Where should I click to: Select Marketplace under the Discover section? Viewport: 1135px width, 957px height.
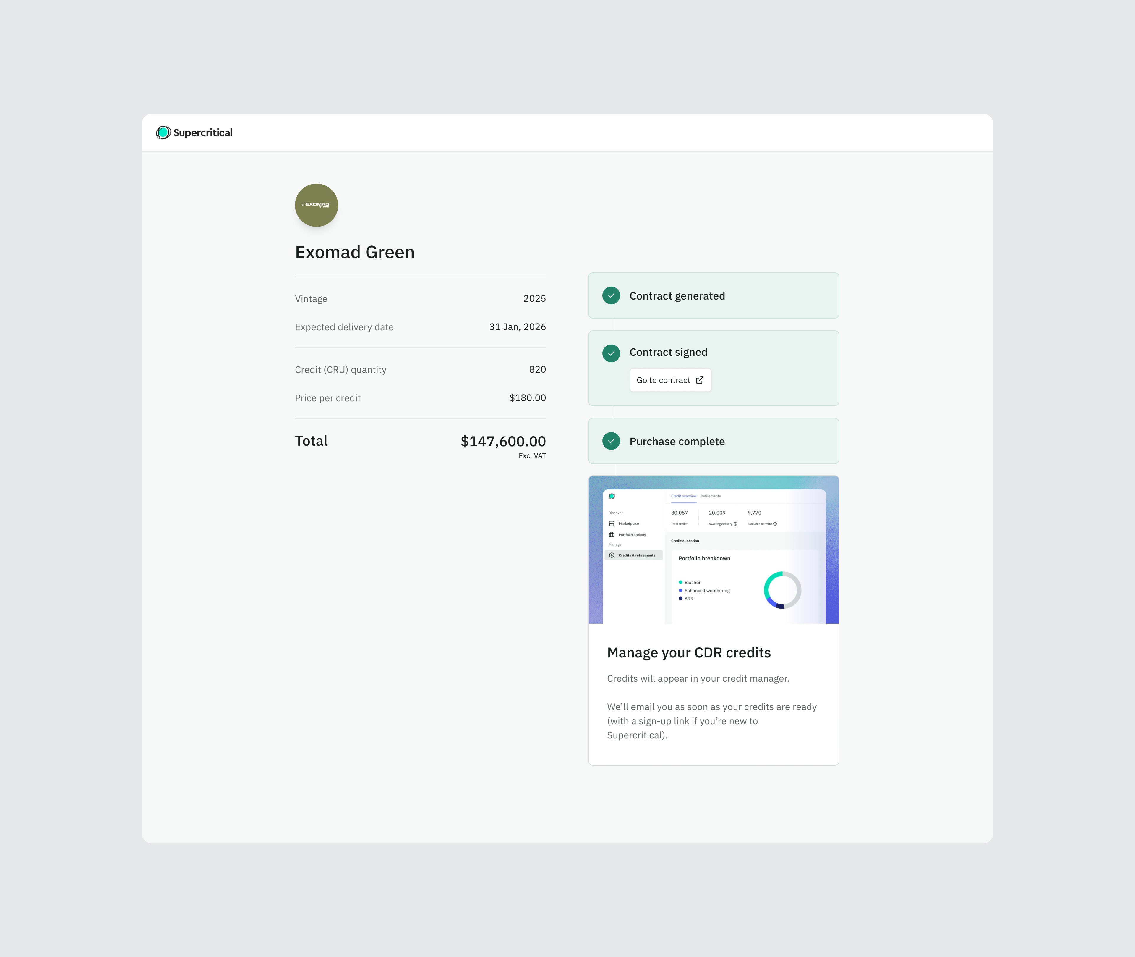click(629, 523)
